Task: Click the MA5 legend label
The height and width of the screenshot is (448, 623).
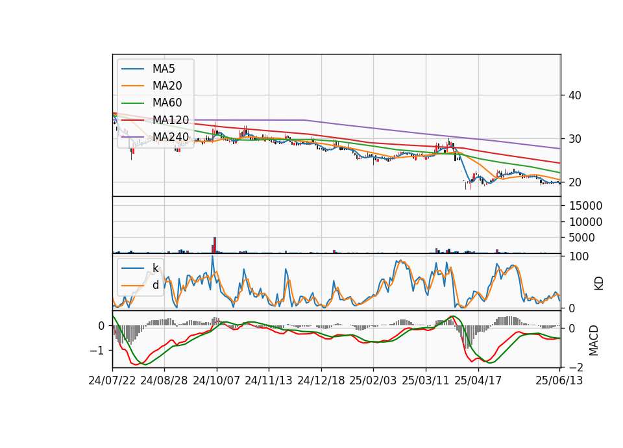Action: [164, 69]
